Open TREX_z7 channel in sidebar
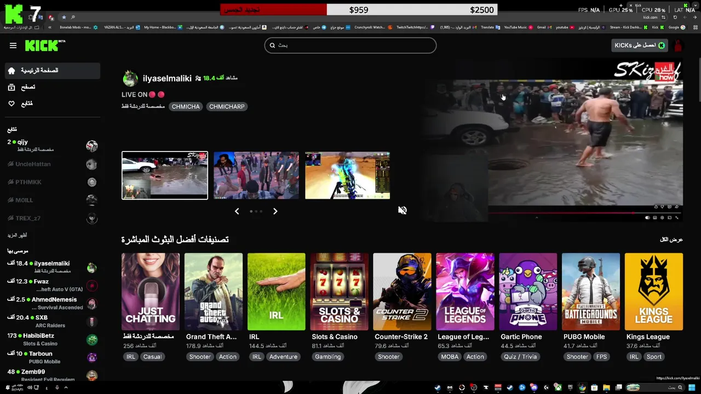This screenshot has width=701, height=394. [x=52, y=218]
